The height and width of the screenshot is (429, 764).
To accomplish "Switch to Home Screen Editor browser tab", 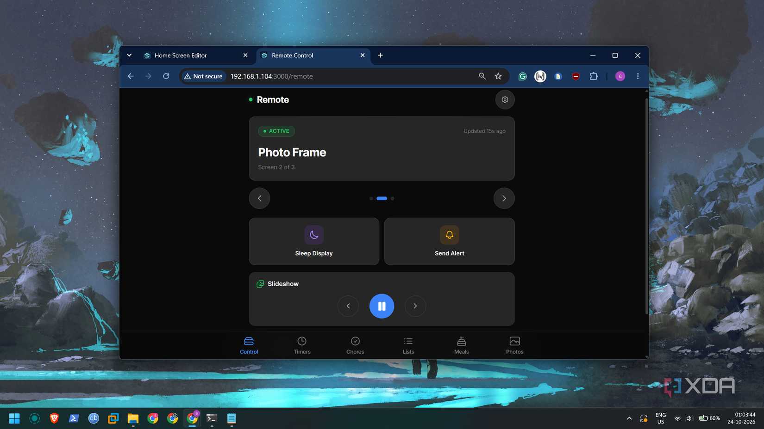I will 196,55.
